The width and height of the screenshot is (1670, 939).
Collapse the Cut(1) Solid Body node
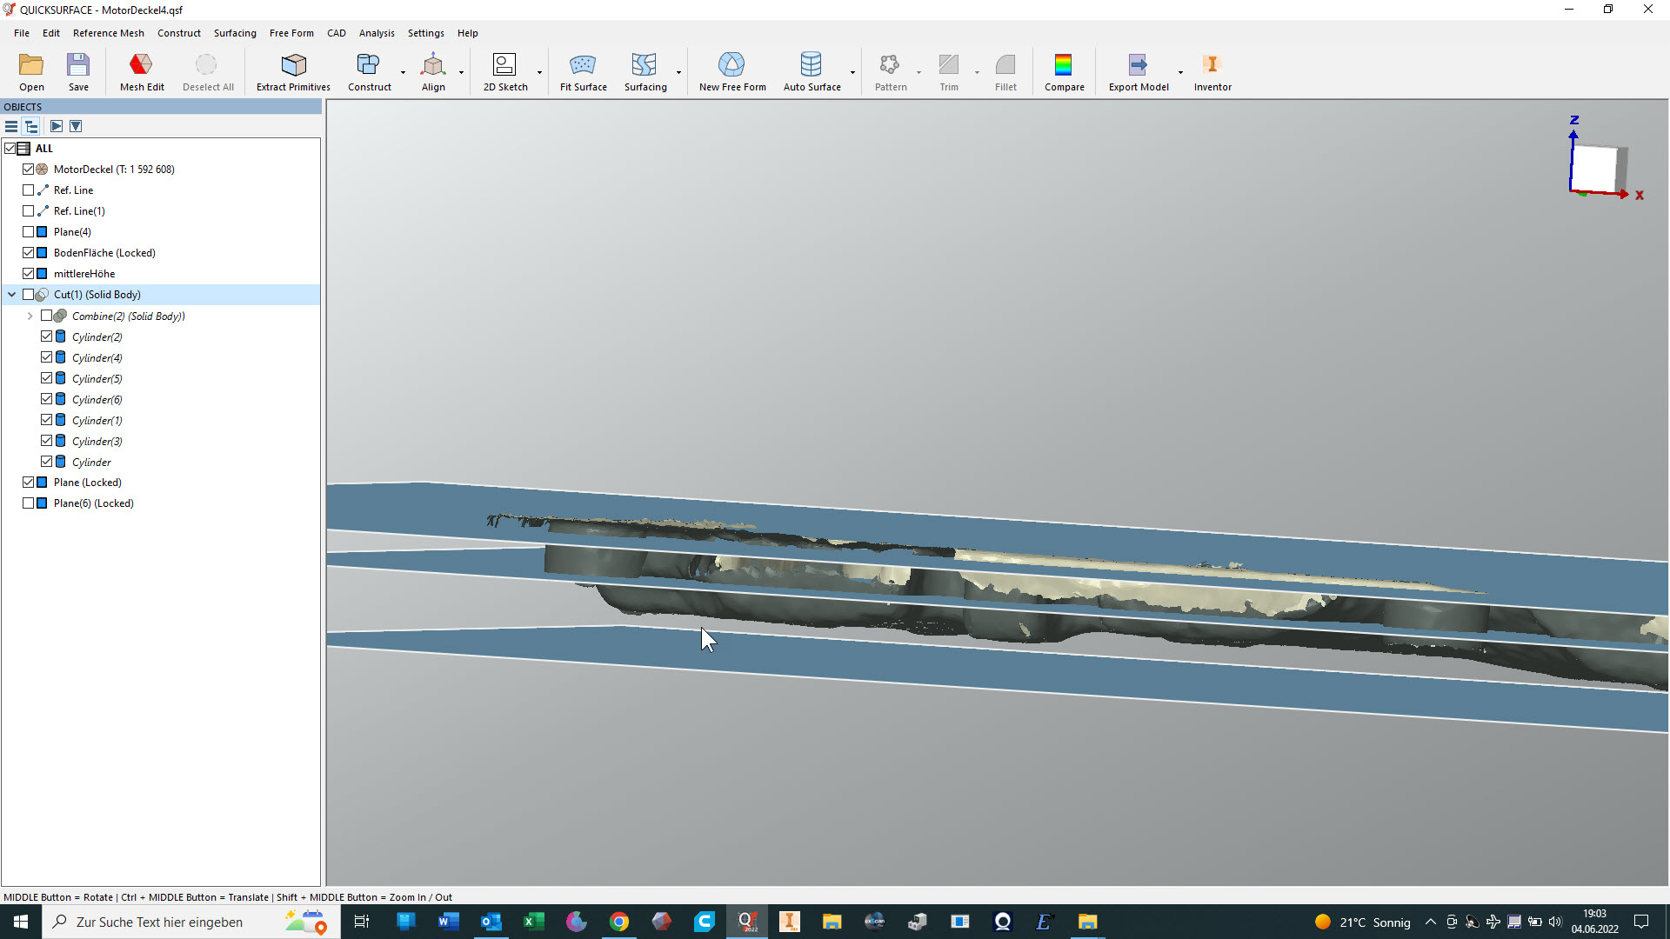12,295
